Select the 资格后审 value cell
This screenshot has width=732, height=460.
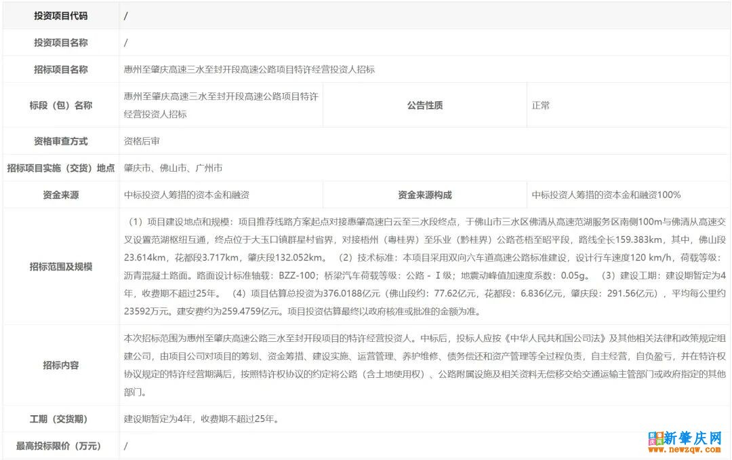pyautogui.click(x=142, y=141)
